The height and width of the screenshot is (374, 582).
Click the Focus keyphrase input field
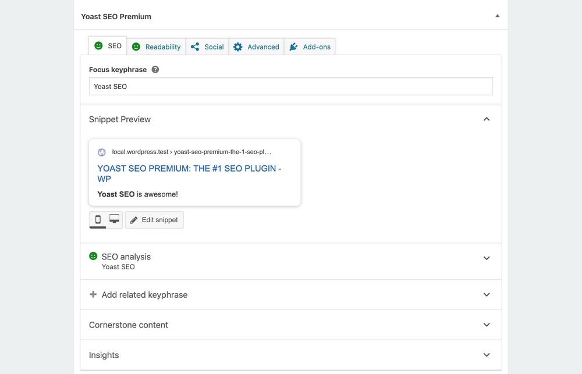291,87
